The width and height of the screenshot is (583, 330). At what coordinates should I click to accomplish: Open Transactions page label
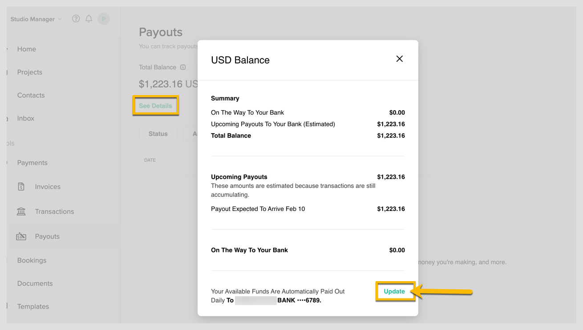54,211
